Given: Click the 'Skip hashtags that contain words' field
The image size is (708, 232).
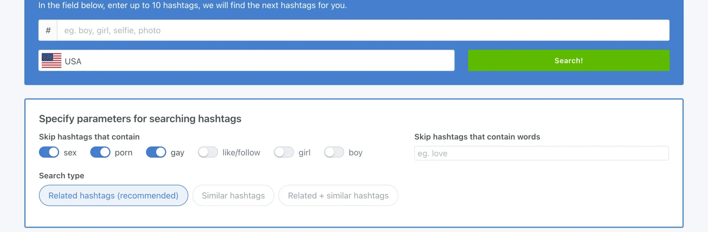Looking at the screenshot, I should pyautogui.click(x=541, y=153).
